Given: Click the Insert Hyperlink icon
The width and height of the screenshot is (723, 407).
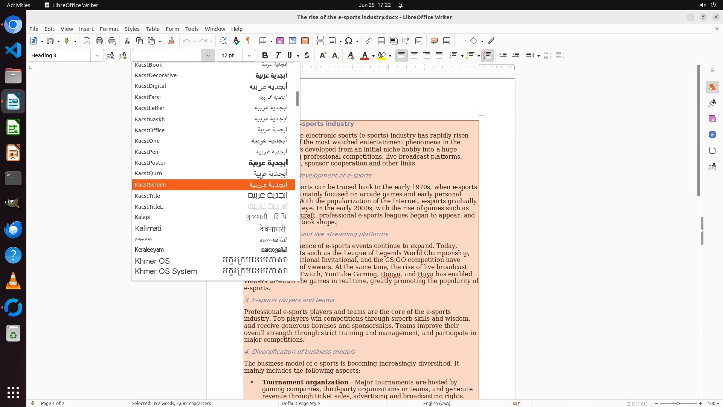Looking at the screenshot, I should click(369, 41).
